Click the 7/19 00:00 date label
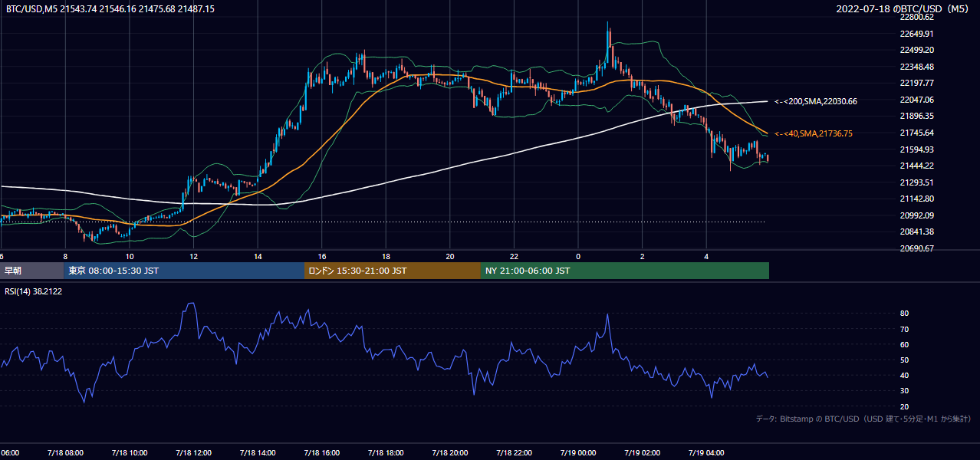The image size is (980, 460). click(x=578, y=452)
